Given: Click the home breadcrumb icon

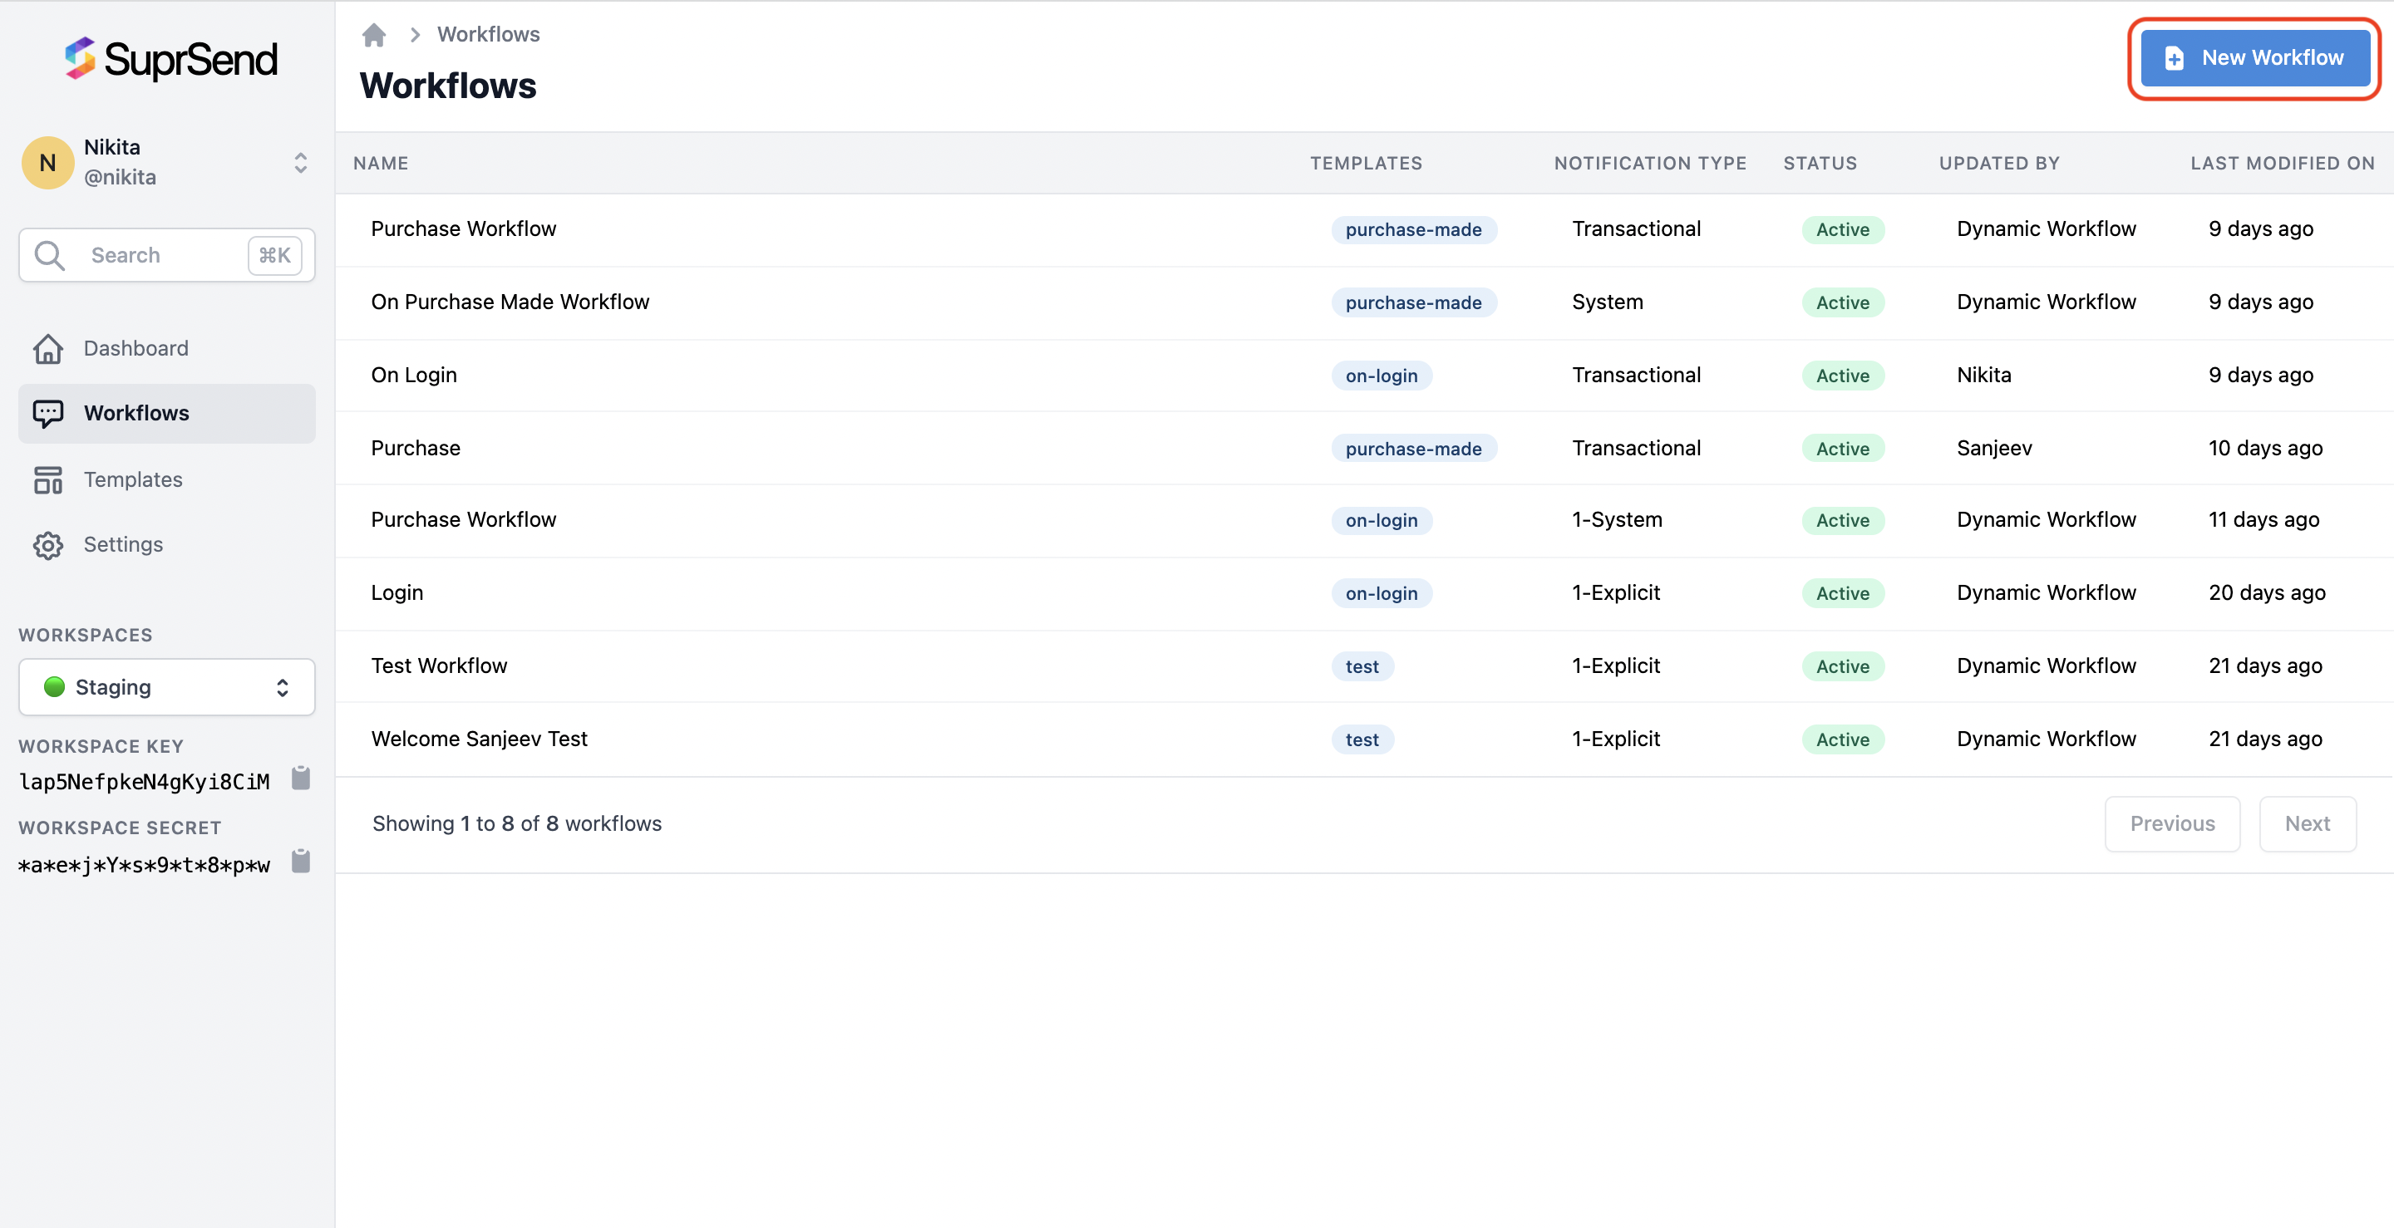Looking at the screenshot, I should pyautogui.click(x=373, y=35).
